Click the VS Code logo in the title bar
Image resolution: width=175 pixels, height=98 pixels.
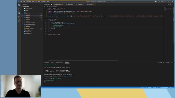(x=19, y=2)
